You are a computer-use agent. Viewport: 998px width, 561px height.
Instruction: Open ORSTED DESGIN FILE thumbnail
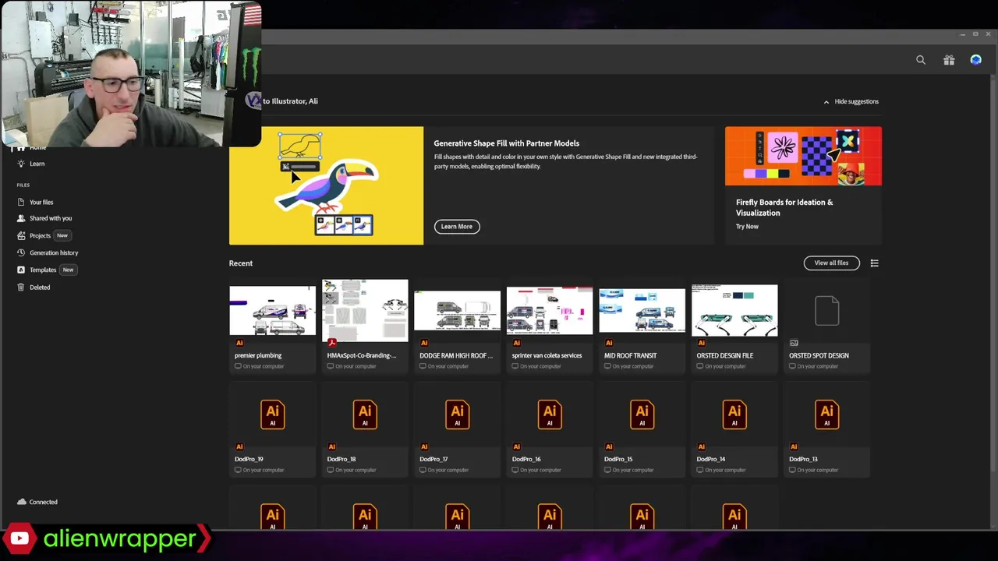(x=734, y=311)
